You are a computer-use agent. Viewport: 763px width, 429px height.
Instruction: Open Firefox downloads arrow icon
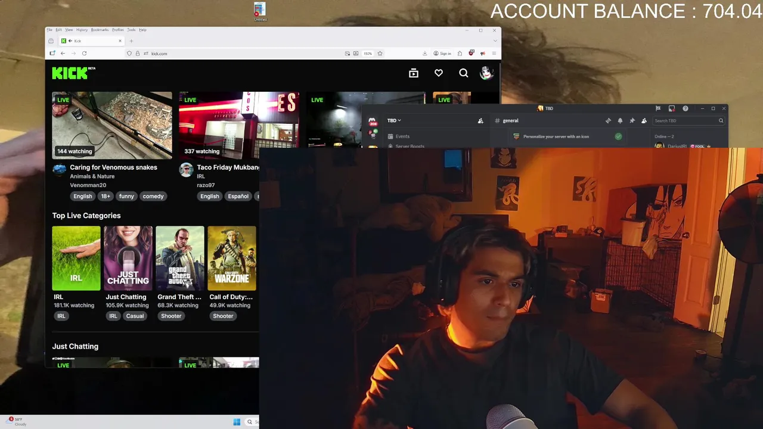click(424, 54)
